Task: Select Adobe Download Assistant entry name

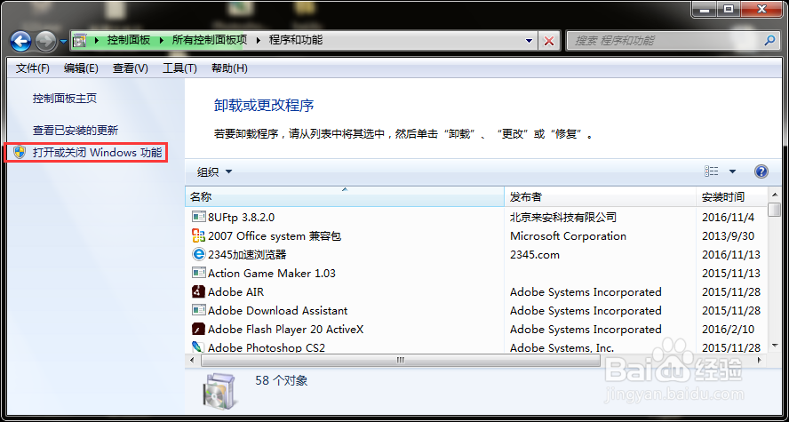Action: coord(278,310)
